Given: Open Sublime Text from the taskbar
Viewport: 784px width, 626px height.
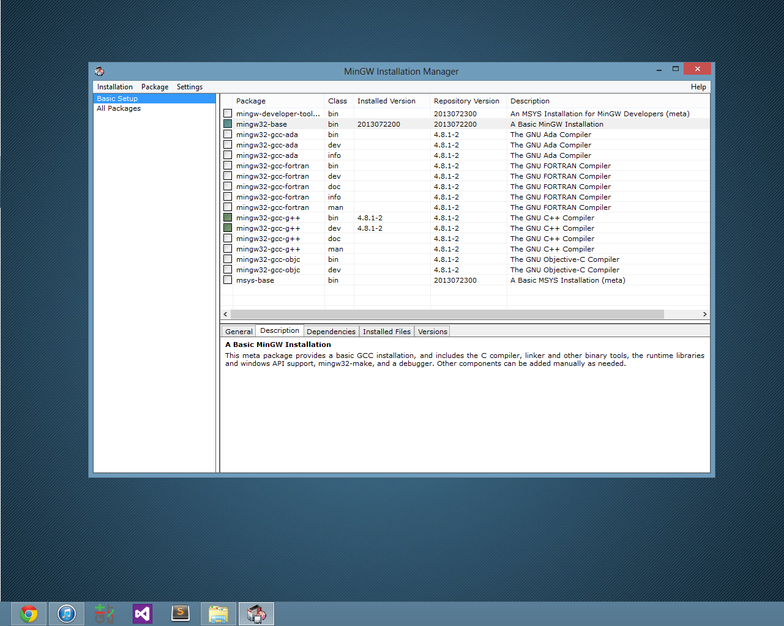Looking at the screenshot, I should [181, 614].
